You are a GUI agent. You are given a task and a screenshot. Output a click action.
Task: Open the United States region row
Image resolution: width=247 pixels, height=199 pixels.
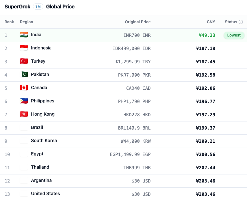pyautogui.click(x=123, y=194)
